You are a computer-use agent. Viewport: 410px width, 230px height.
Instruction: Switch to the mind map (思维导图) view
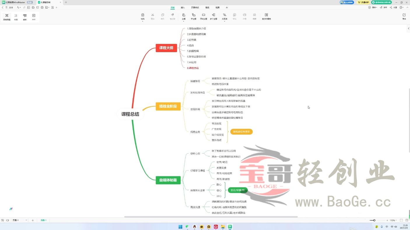[x=7, y=17]
